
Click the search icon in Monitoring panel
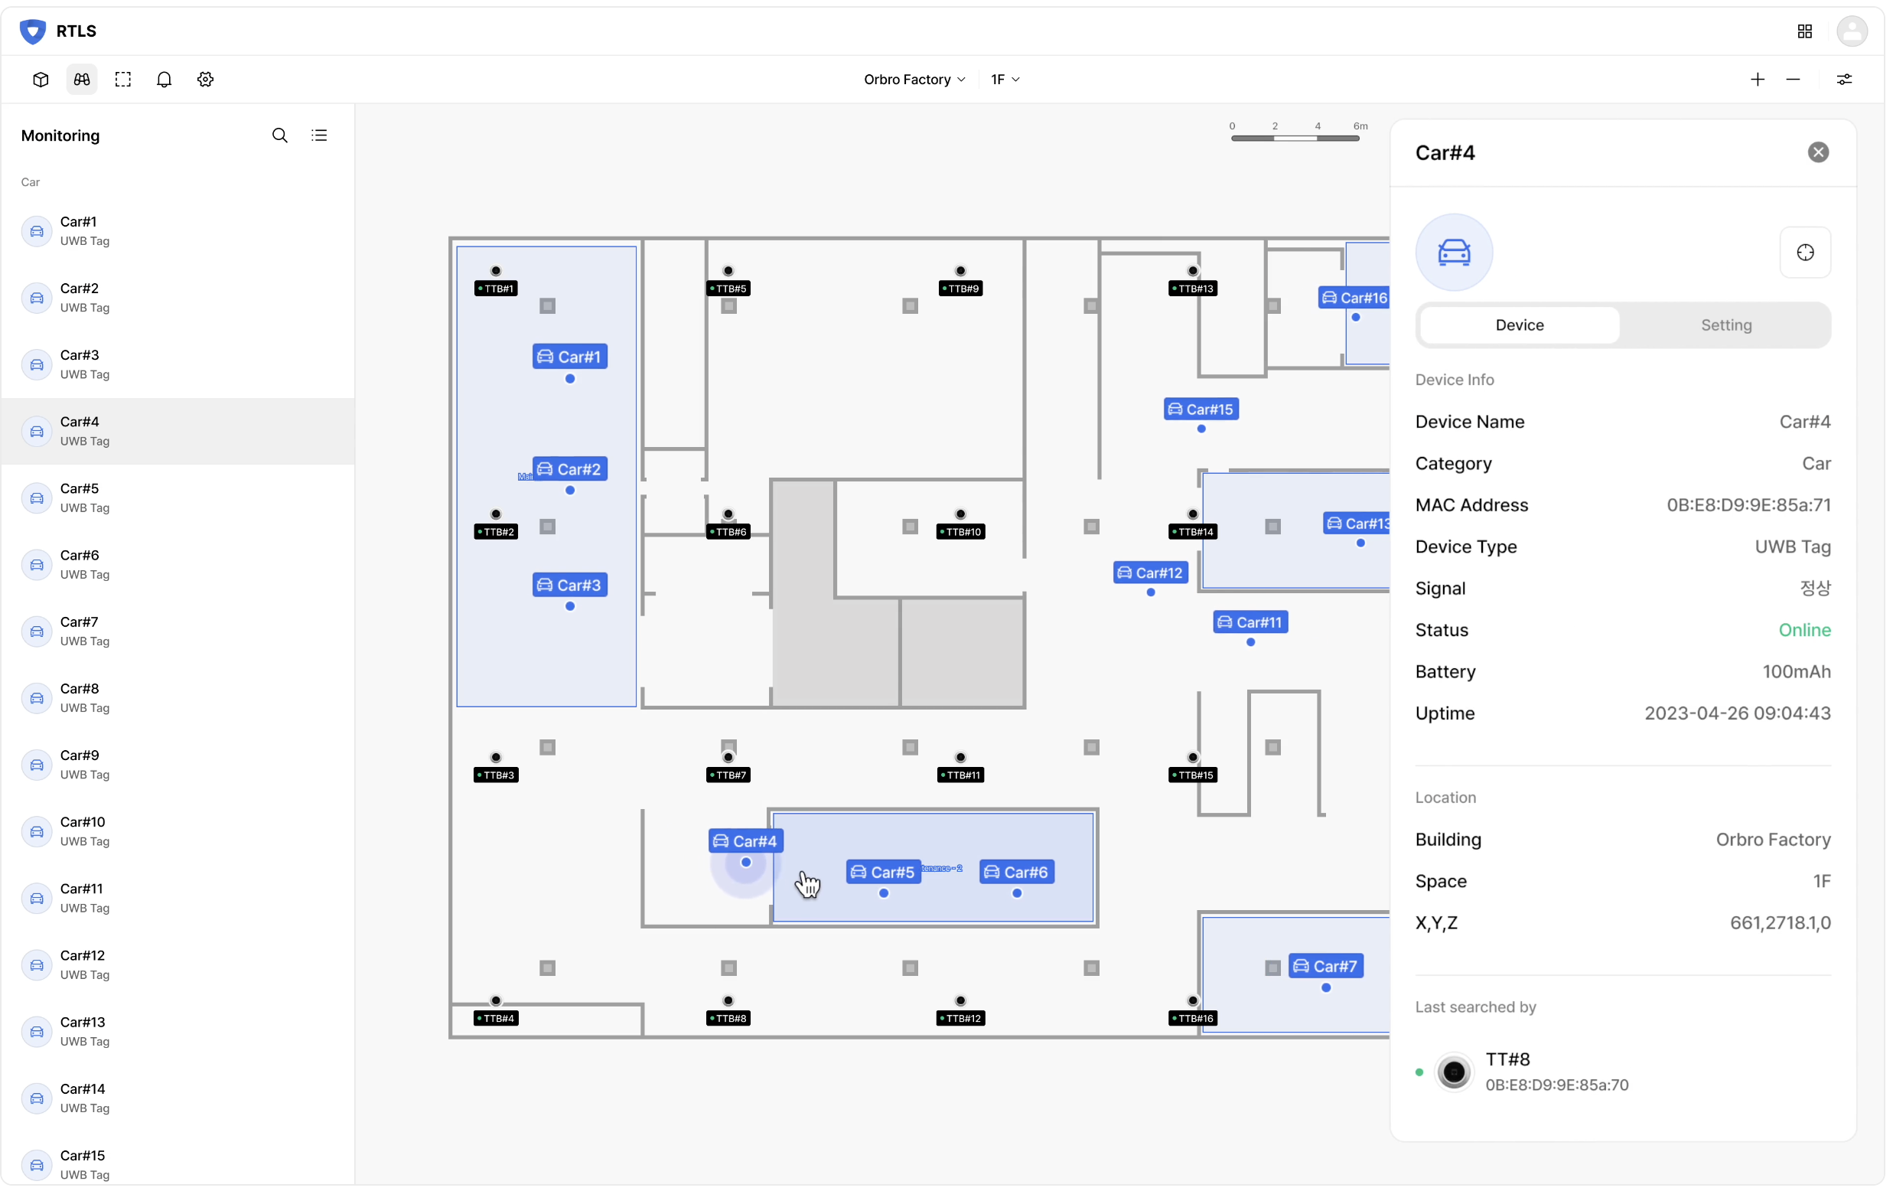279,135
